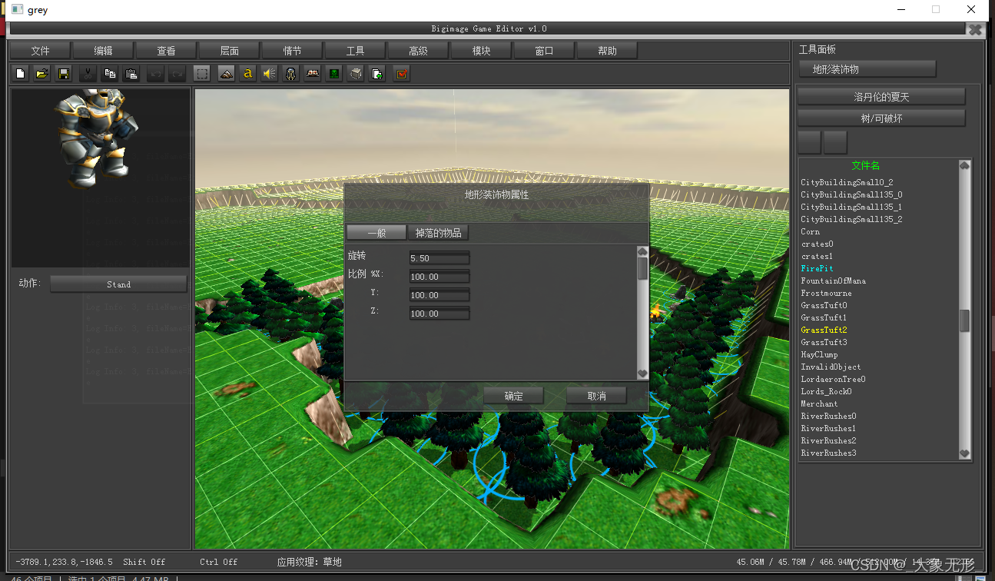Select the terrain mountain tool icon
995x581 pixels.
coord(226,74)
